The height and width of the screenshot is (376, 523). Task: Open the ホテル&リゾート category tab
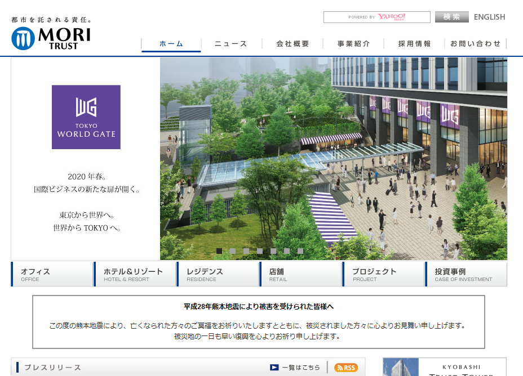pos(135,274)
